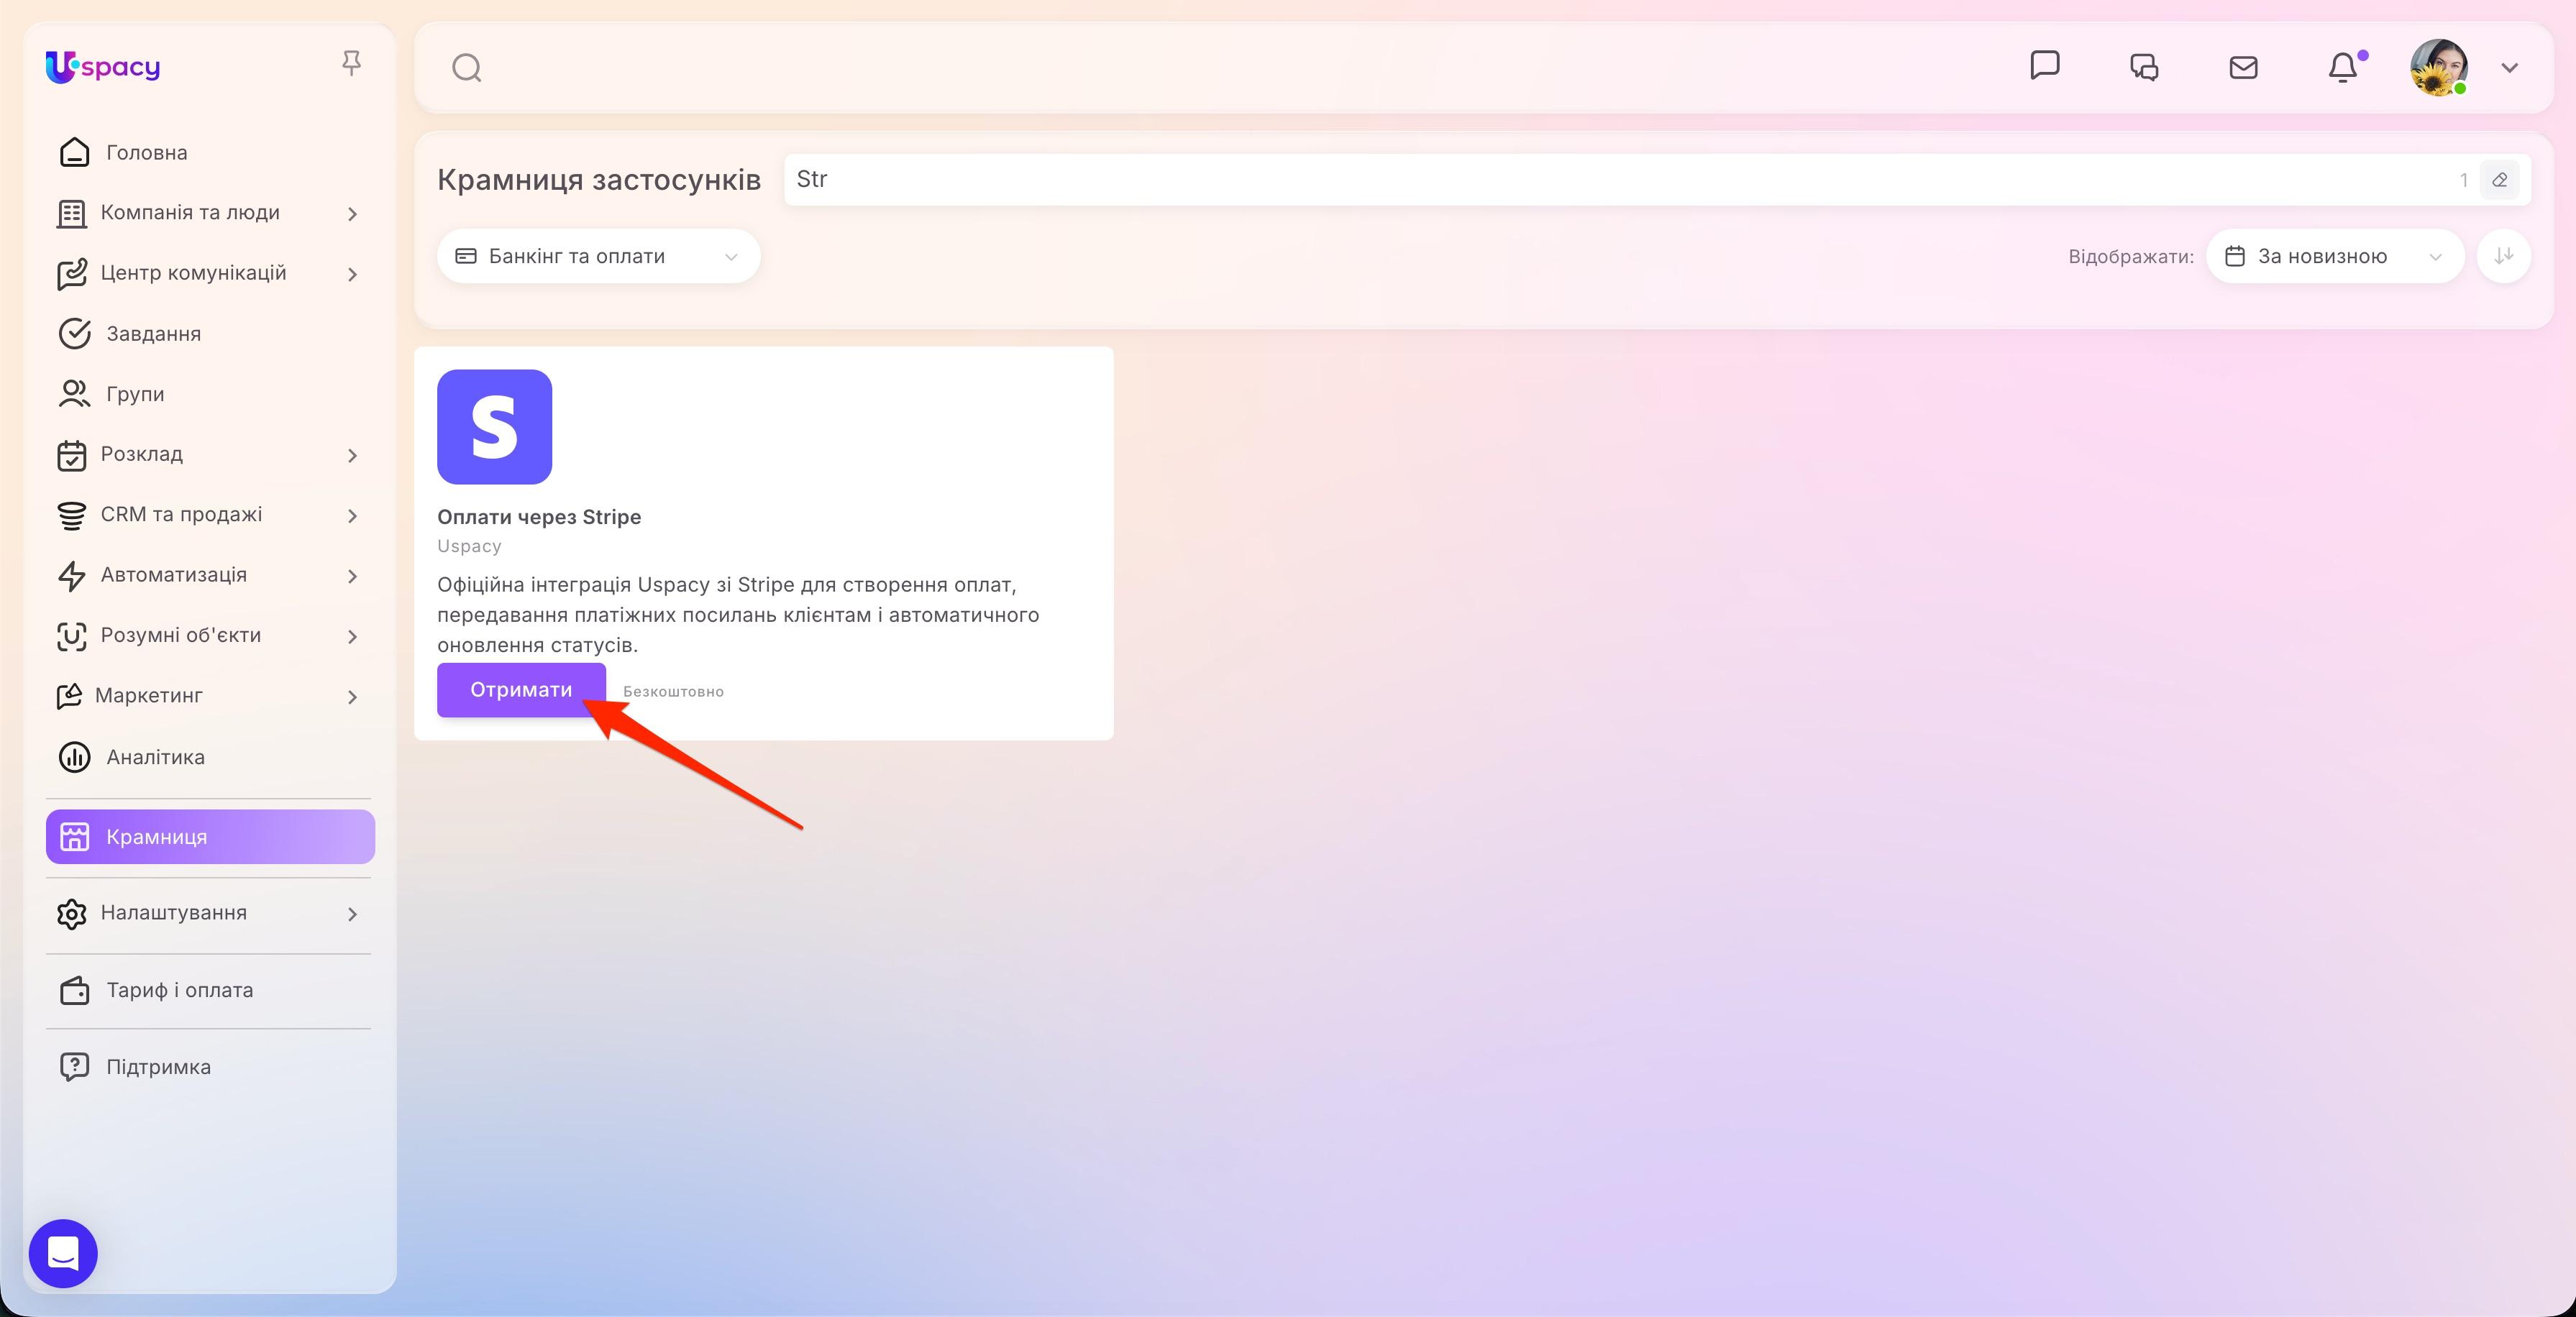This screenshot has height=1317, width=2576.
Task: Open Аналітика in the sidebar
Action: click(210, 757)
